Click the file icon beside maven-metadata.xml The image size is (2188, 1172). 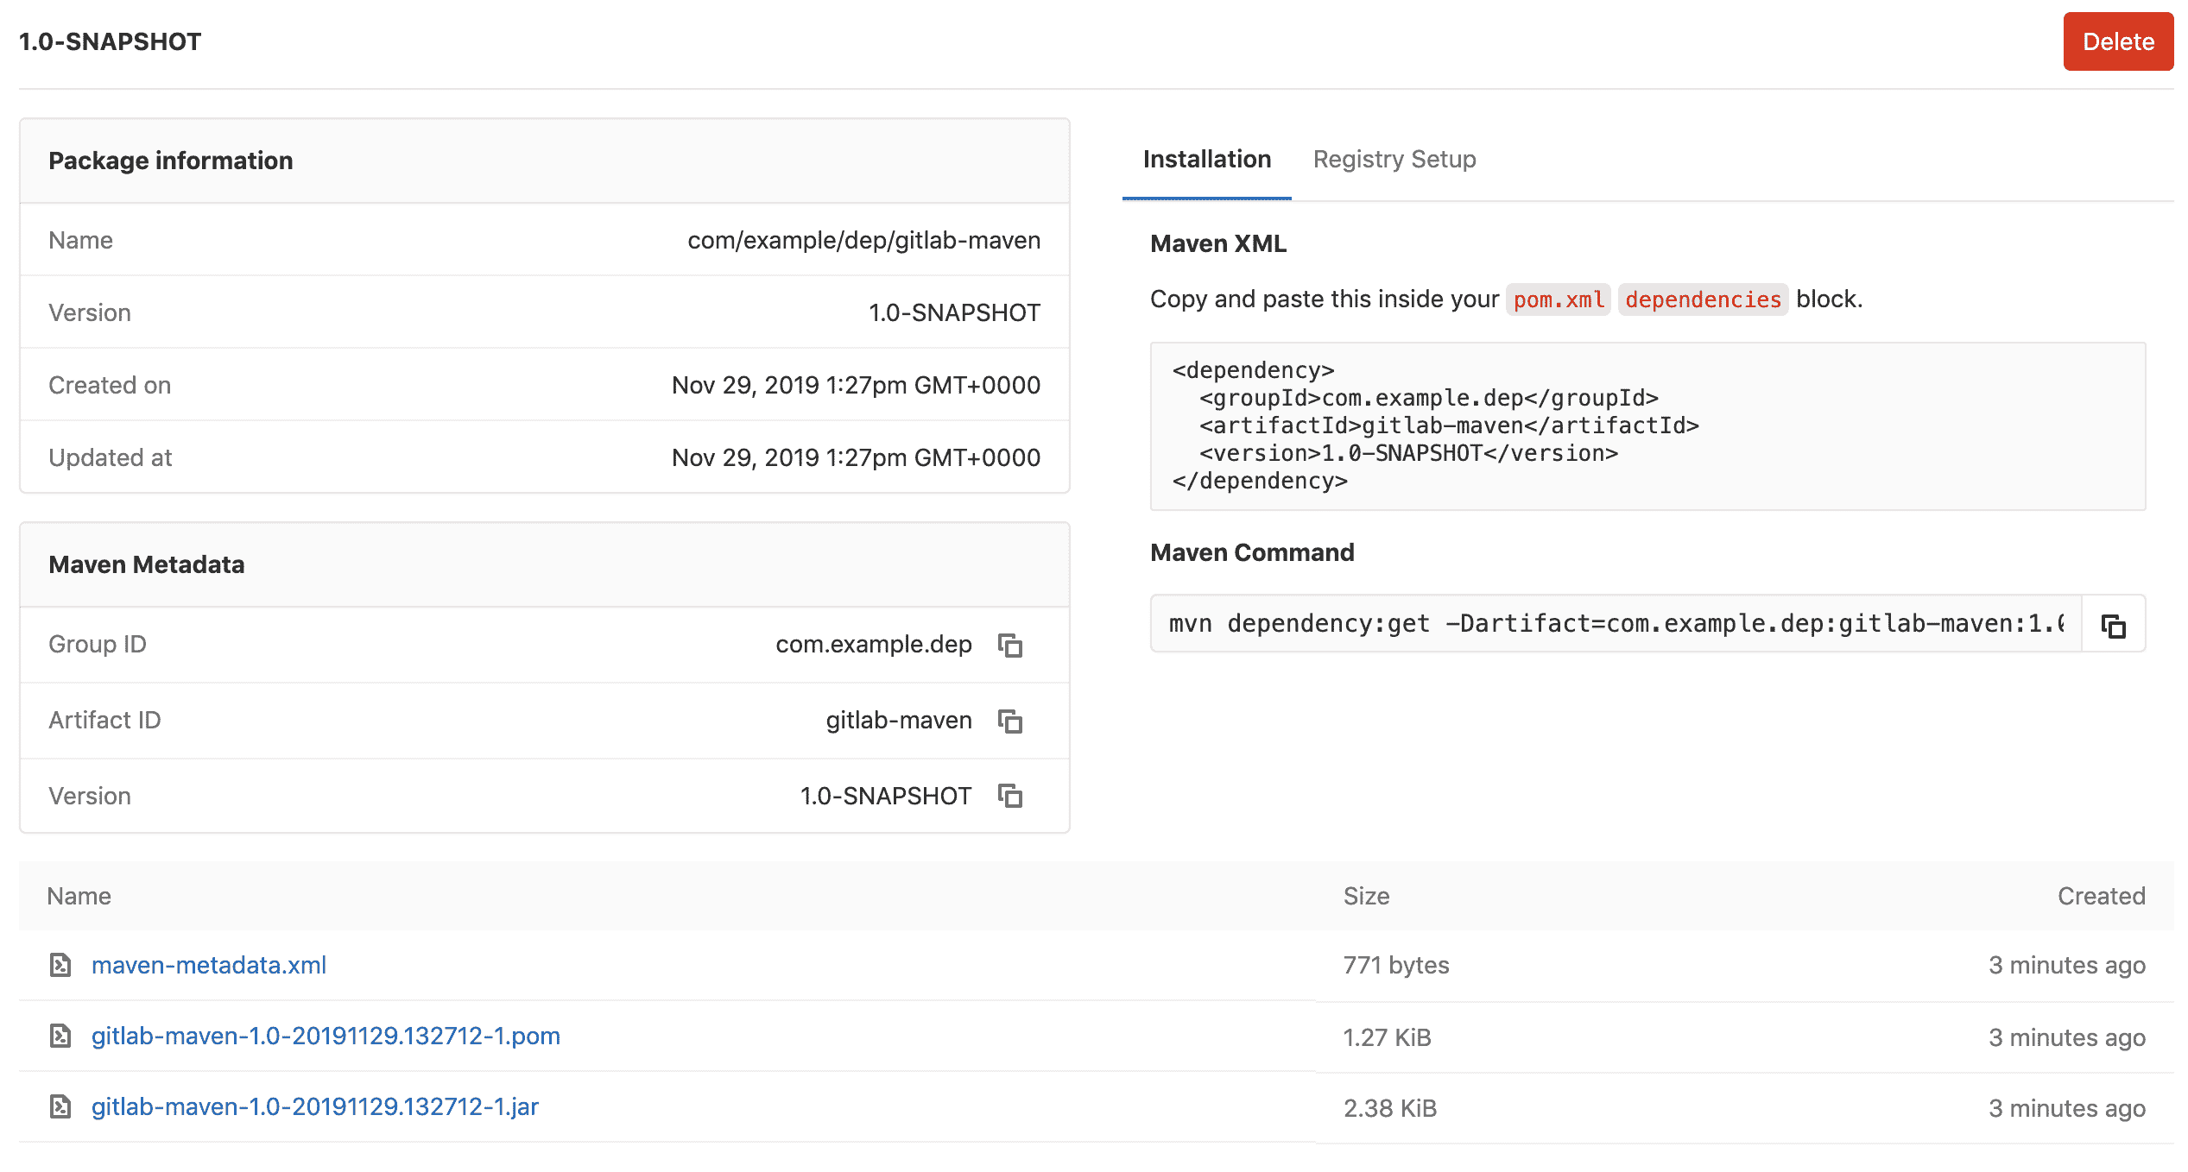click(60, 966)
